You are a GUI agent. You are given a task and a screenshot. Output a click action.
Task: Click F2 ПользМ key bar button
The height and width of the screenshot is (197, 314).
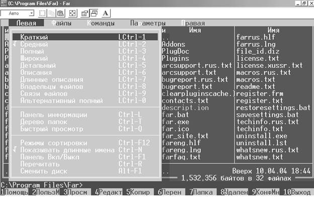pyautogui.click(x=46, y=192)
